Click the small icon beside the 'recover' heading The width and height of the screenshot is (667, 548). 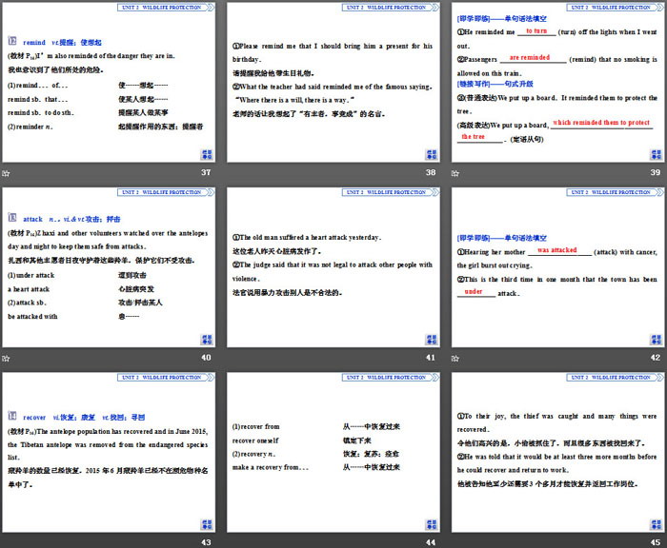12,416
